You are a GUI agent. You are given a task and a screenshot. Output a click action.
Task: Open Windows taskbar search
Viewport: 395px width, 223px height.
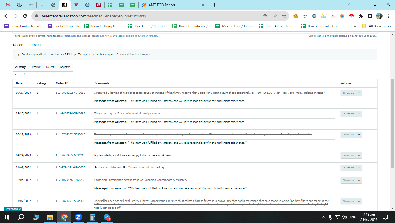click(x=21, y=217)
